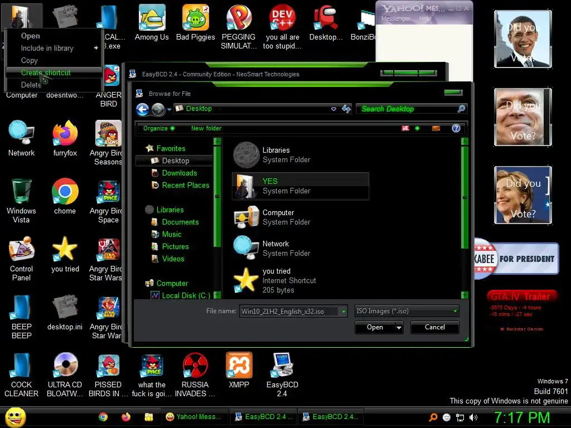Click the Forward arrow in Browse dialog

pos(158,109)
